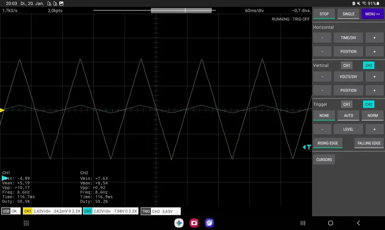This screenshot has height=230, width=385.
Task: Click the trigger CH2 3,63V readout
Action: pyautogui.click(x=162, y=212)
